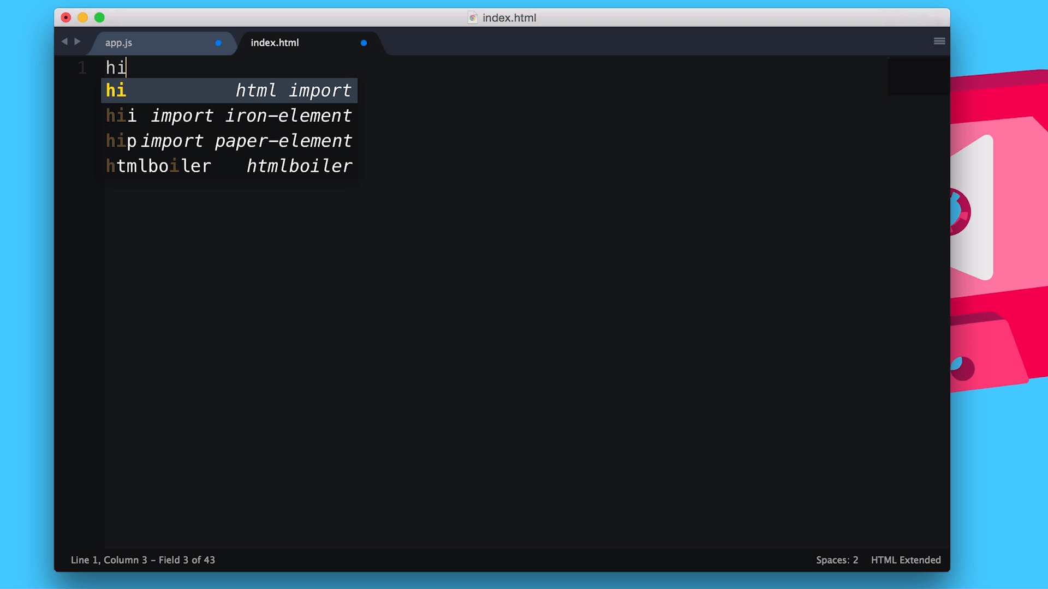
Task: Click line number 1 in the gutter
Action: click(82, 68)
